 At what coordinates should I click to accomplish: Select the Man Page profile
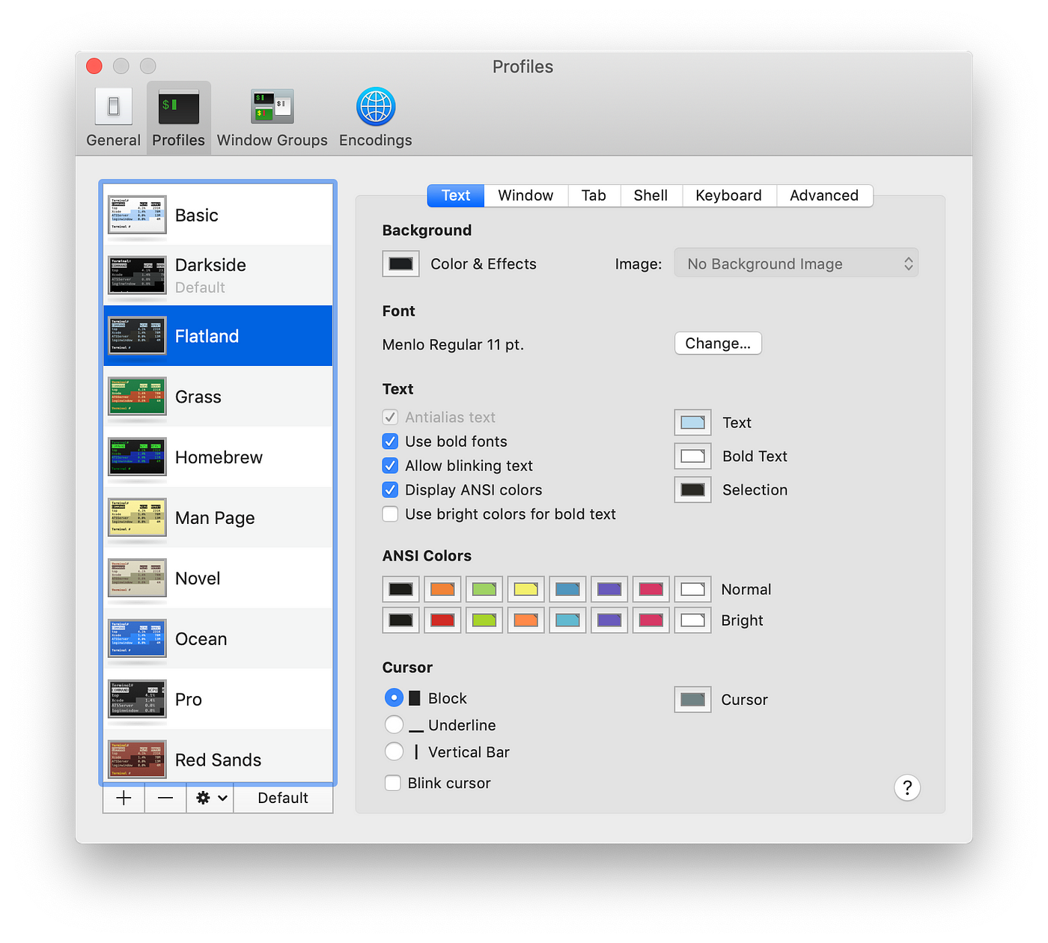pyautogui.click(x=218, y=518)
